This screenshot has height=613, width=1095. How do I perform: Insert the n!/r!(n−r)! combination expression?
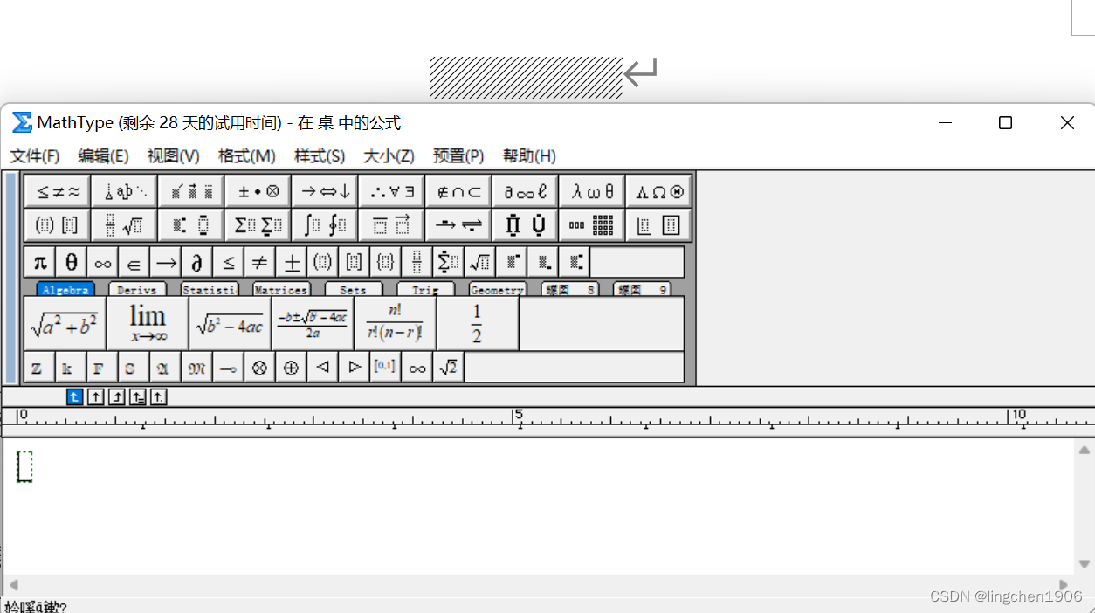click(x=396, y=324)
